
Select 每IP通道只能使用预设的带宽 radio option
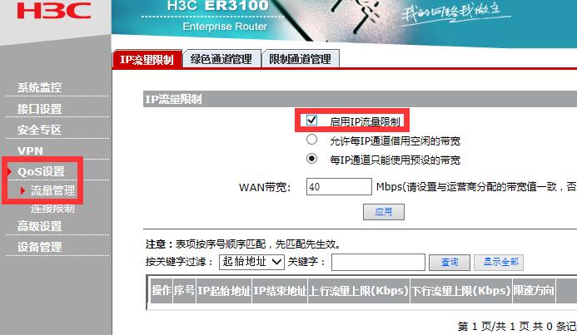coord(311,159)
